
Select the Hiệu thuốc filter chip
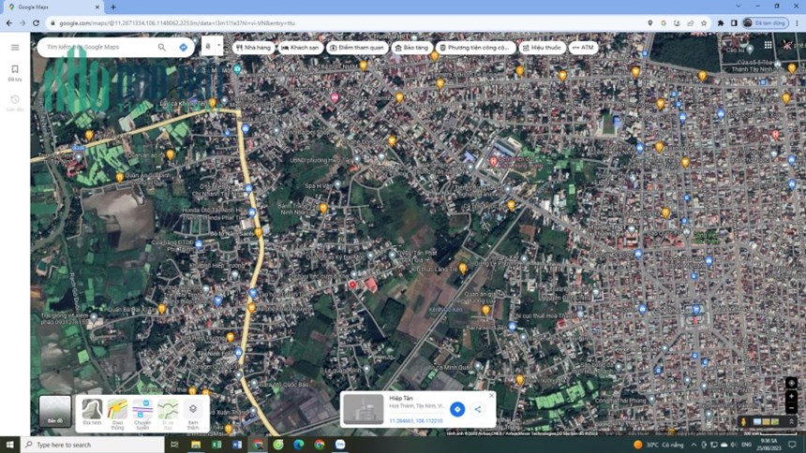pos(542,47)
